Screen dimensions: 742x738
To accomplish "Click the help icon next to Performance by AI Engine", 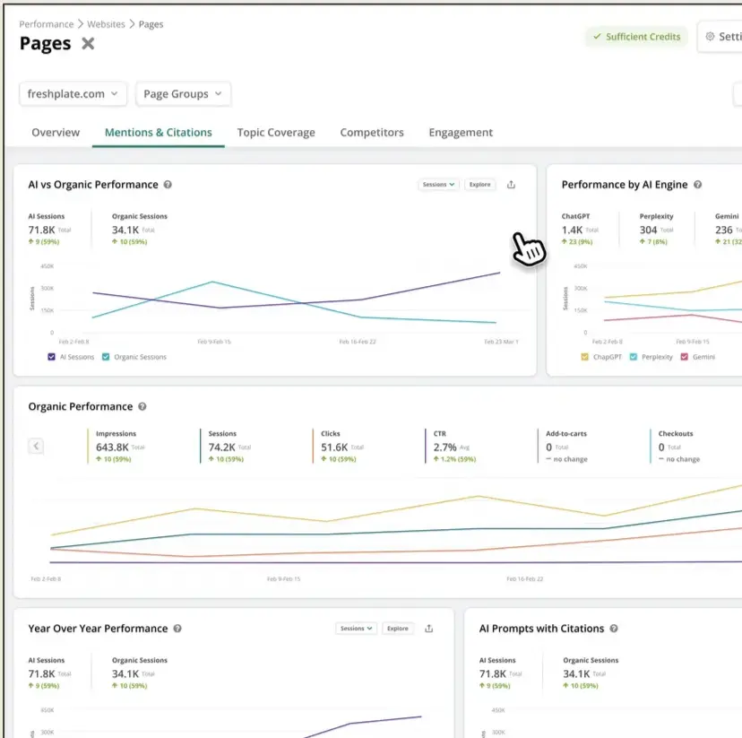I will click(698, 184).
